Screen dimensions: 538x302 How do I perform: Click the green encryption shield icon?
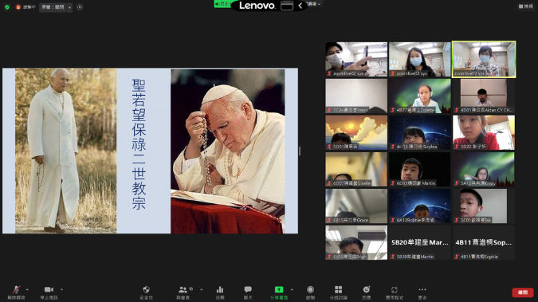[x=7, y=7]
